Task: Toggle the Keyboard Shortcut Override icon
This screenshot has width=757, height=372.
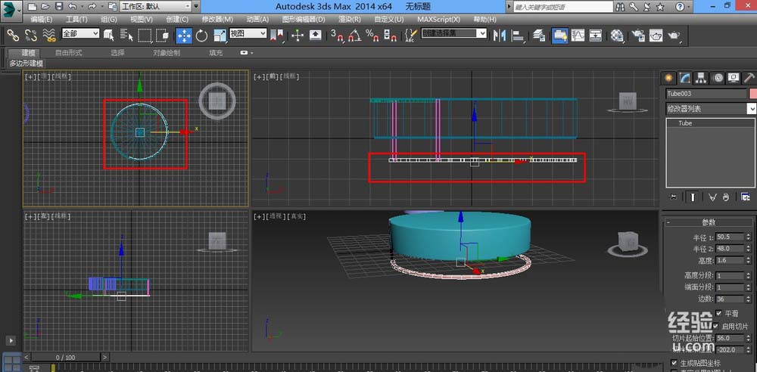Action: click(315, 36)
